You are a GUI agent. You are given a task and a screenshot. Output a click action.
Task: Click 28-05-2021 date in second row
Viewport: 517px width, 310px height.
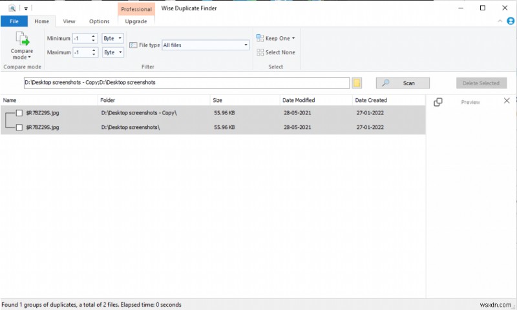(x=297, y=127)
